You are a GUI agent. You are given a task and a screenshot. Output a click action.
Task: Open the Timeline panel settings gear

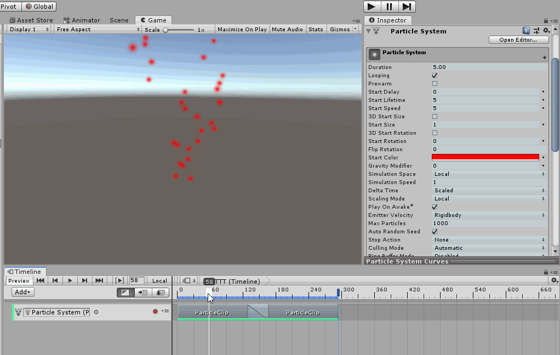[554, 280]
